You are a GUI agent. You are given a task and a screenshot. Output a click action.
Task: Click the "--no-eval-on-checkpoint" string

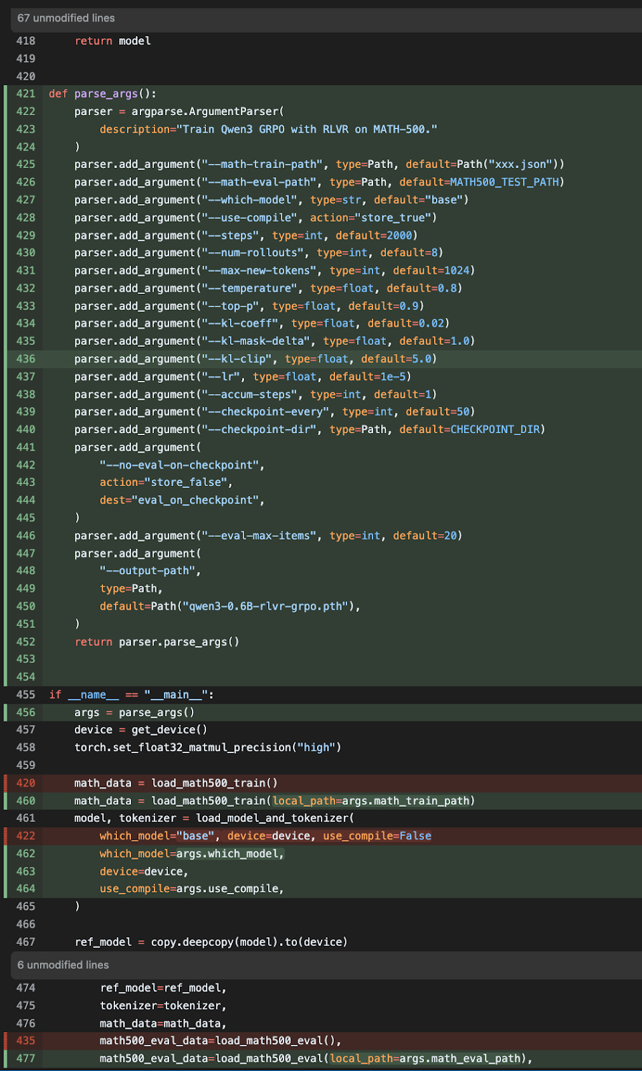pyautogui.click(x=179, y=465)
